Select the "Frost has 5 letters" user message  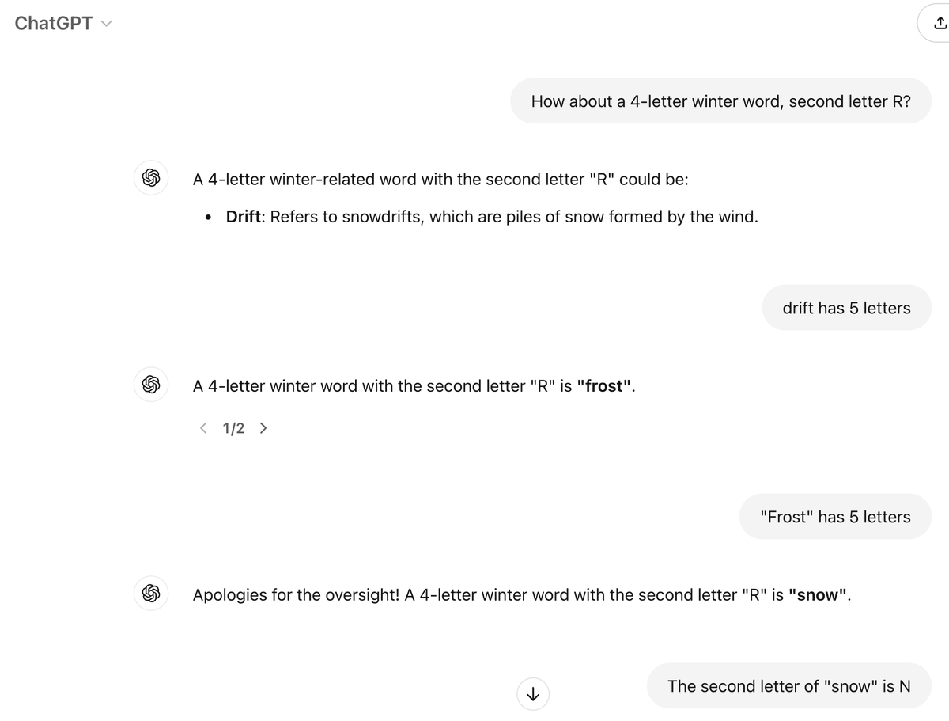tap(835, 517)
